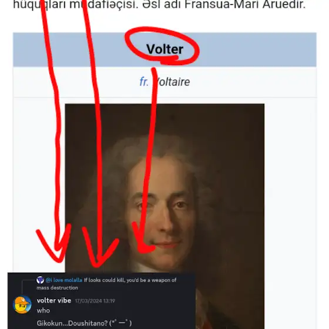Click the 17/03/2024 13:19 timestamp

(95, 301)
